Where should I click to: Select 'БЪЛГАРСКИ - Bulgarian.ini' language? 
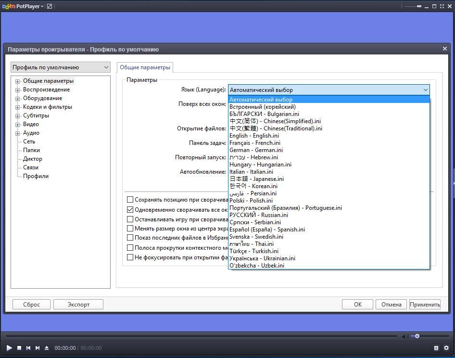[x=329, y=114]
